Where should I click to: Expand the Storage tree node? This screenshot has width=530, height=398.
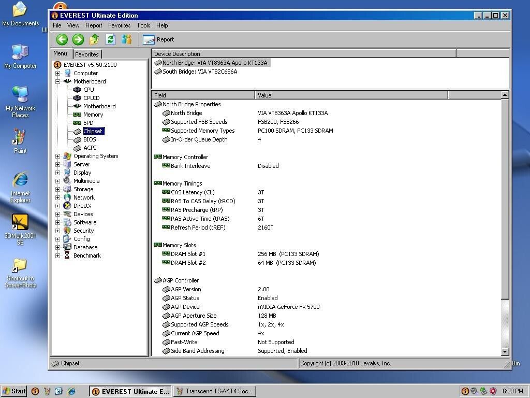57,189
